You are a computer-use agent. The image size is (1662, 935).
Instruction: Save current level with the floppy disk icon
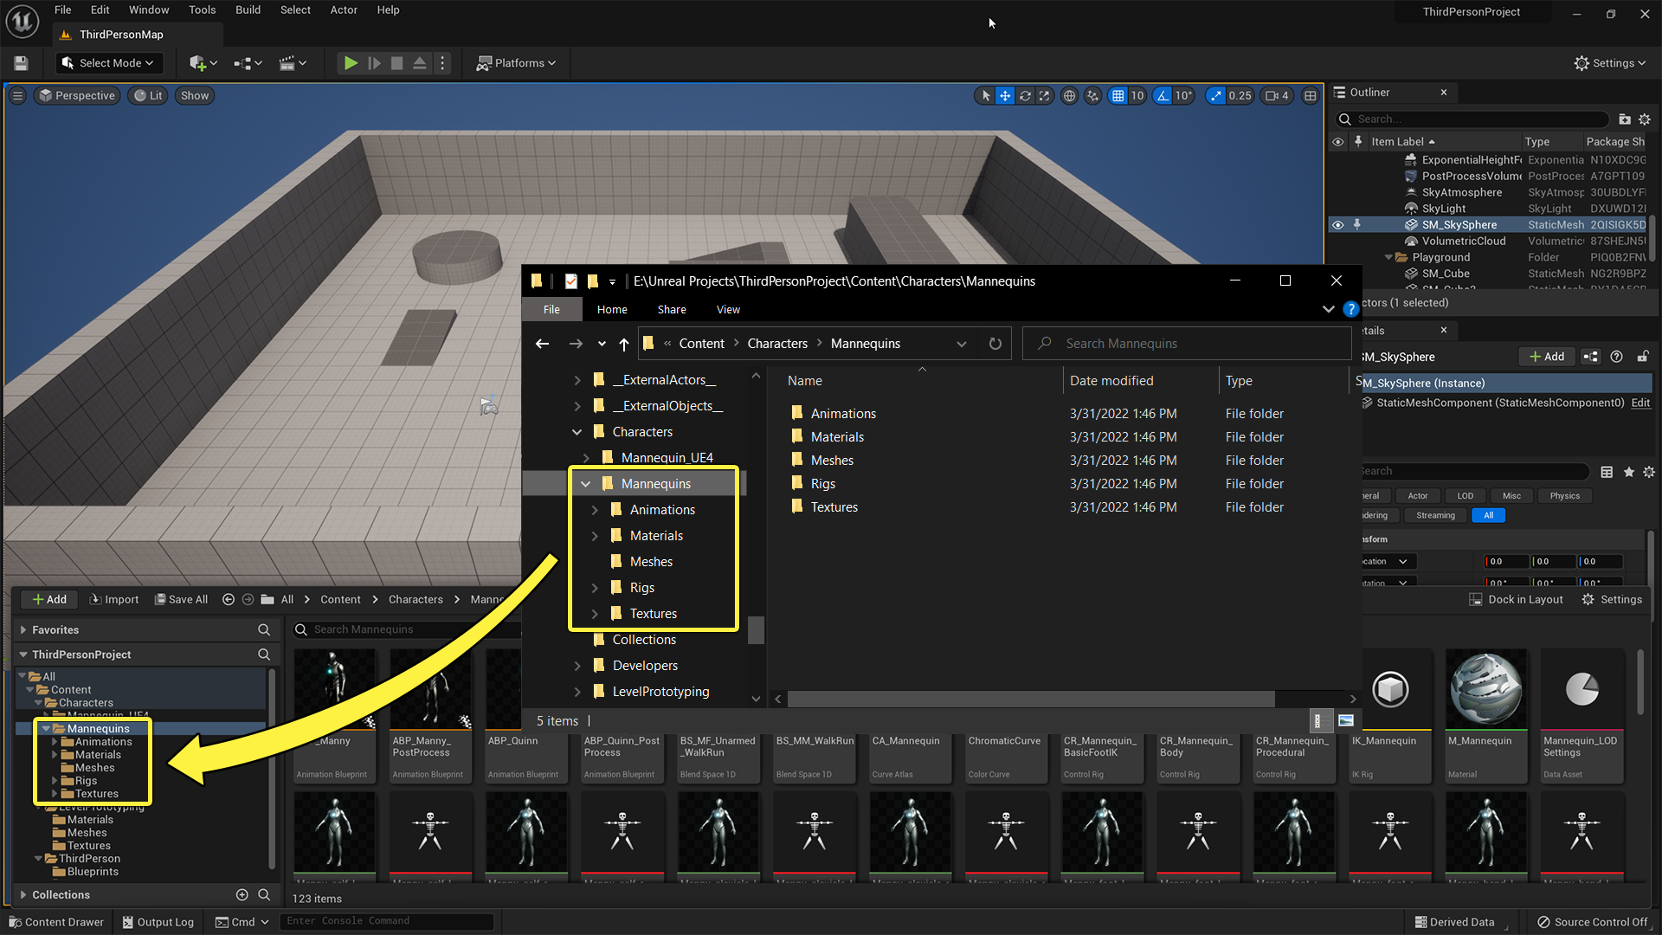point(21,63)
